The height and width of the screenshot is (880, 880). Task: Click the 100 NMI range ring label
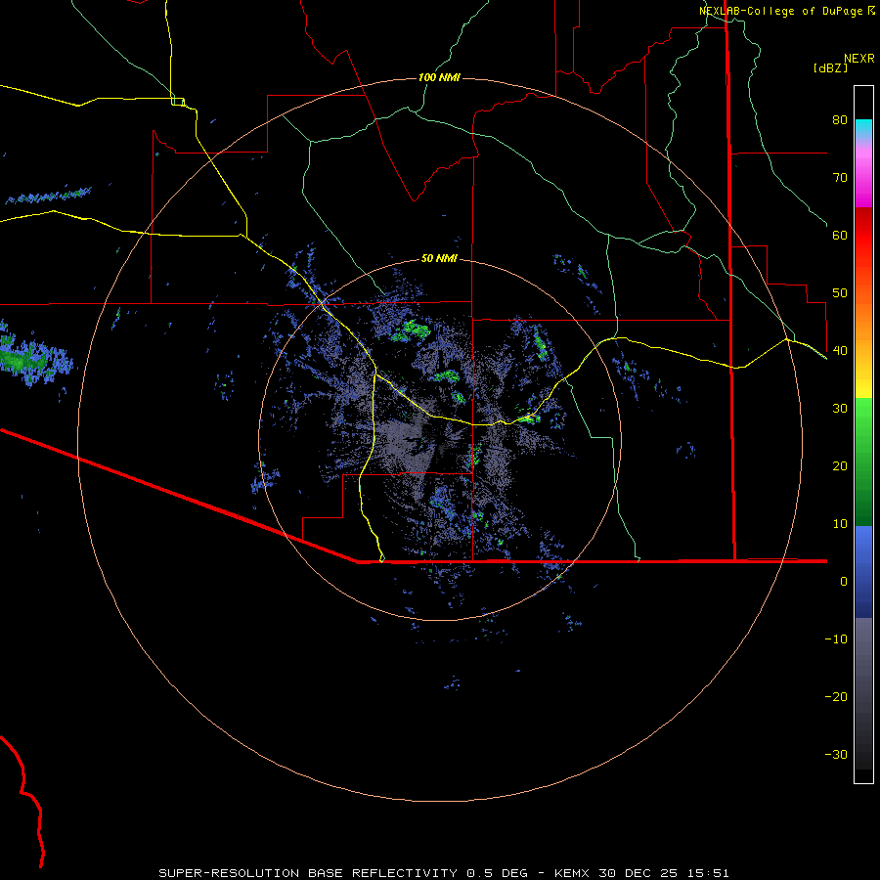click(x=439, y=77)
